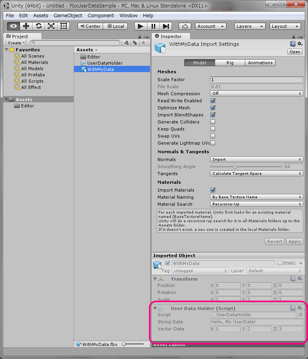308x359 pixels.
Task: Click the Apply button
Action: pyautogui.click(x=295, y=241)
